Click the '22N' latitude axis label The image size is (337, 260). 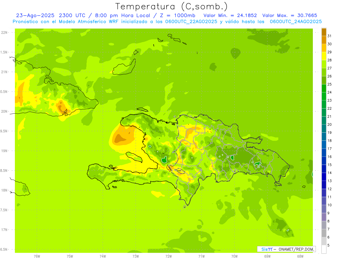[x=4, y=33]
